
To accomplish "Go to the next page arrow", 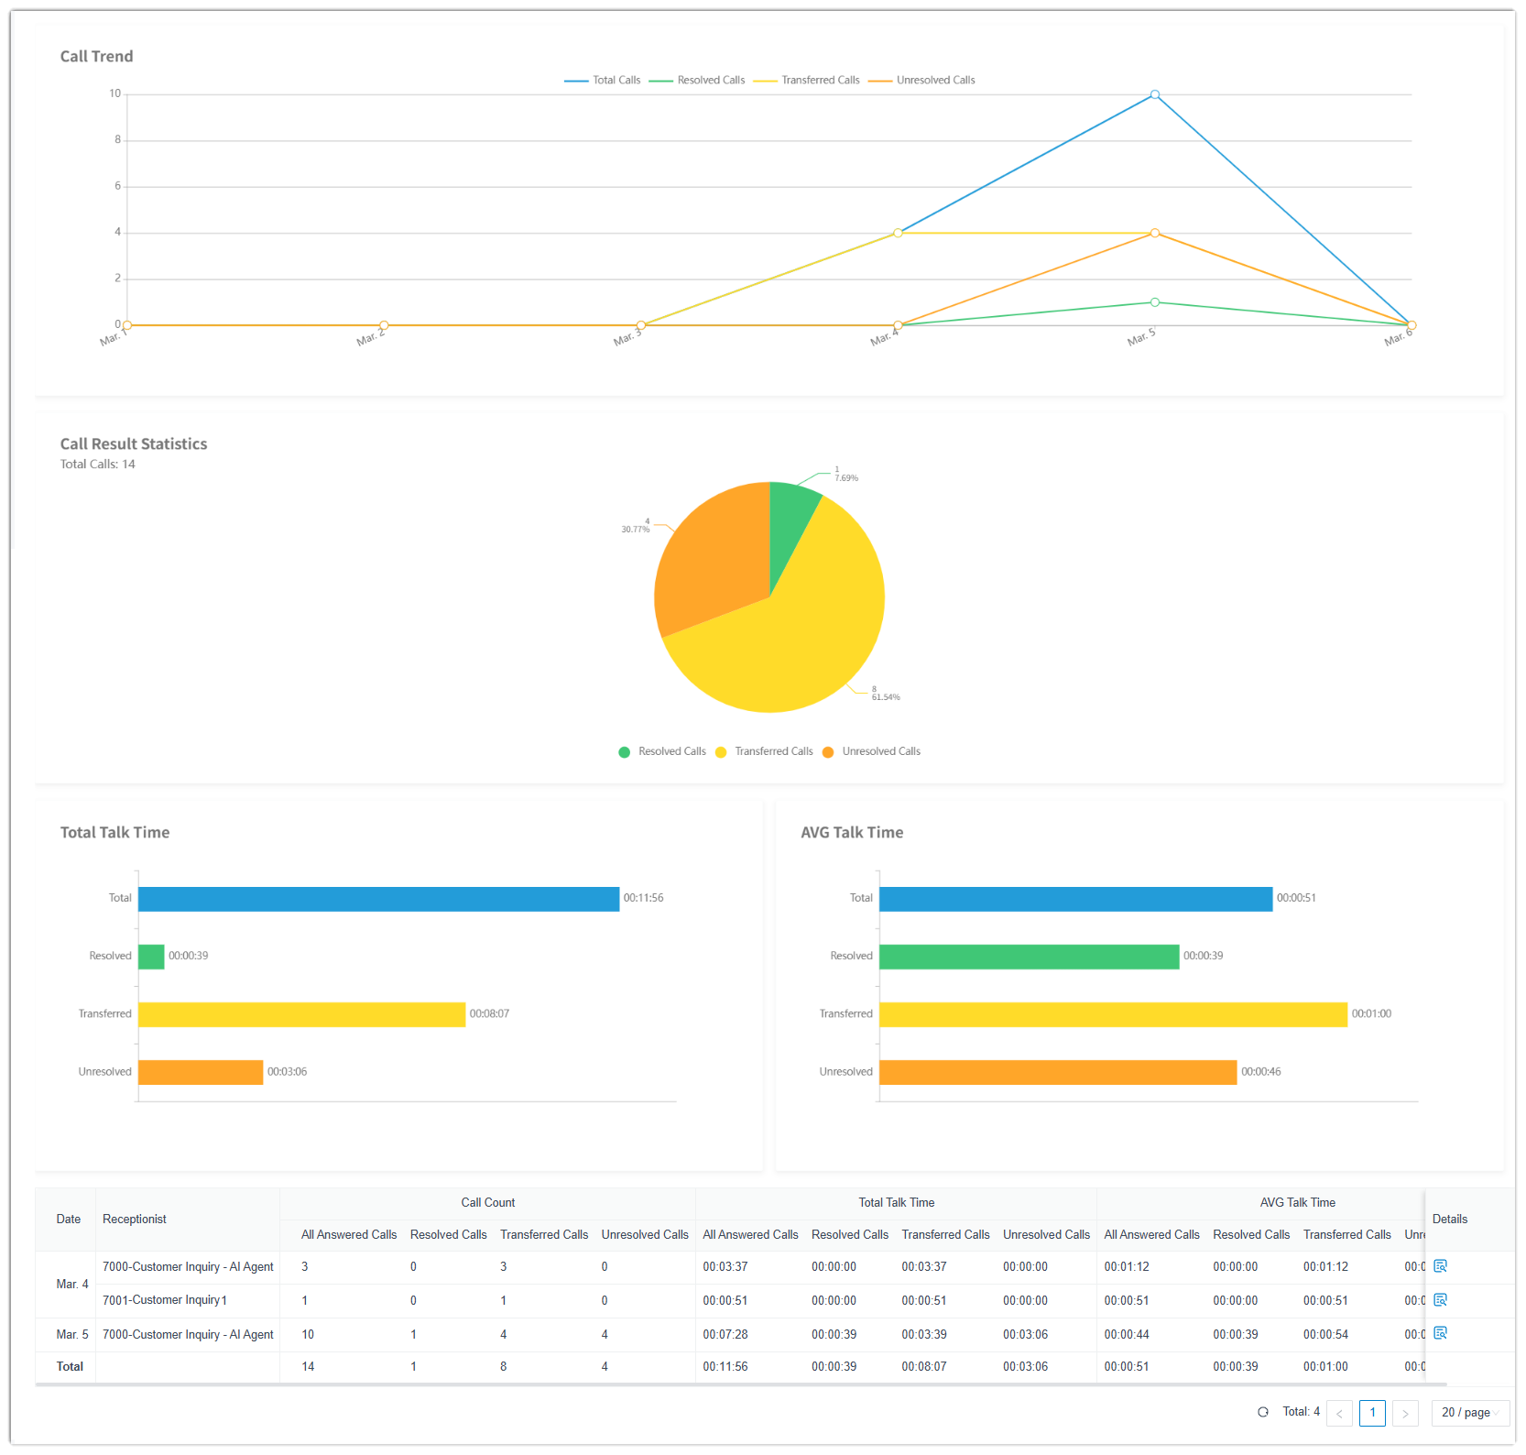I will (x=1405, y=1413).
